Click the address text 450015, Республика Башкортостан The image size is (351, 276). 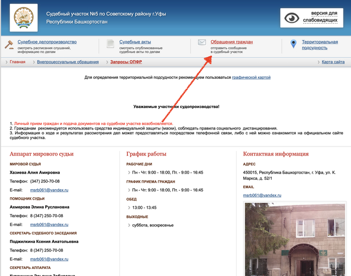click(x=289, y=176)
